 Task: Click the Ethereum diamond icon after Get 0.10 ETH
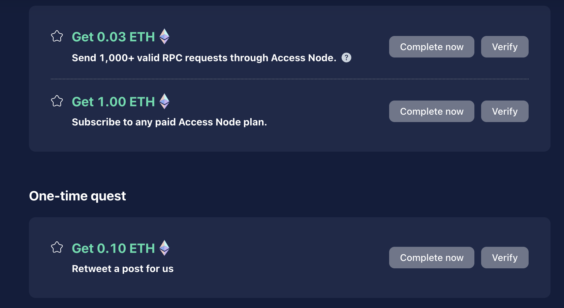coord(164,248)
